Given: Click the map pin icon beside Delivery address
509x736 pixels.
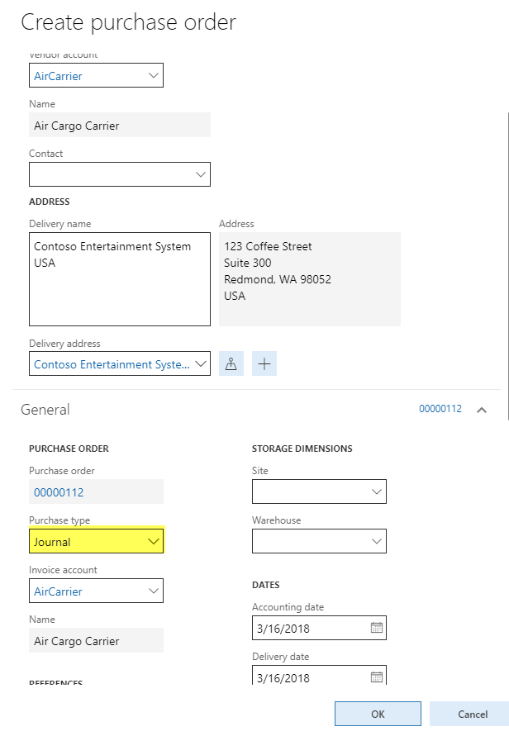Looking at the screenshot, I should (231, 363).
